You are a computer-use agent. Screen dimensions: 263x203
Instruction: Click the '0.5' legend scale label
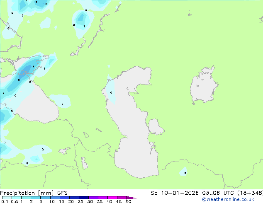click(x=15, y=201)
